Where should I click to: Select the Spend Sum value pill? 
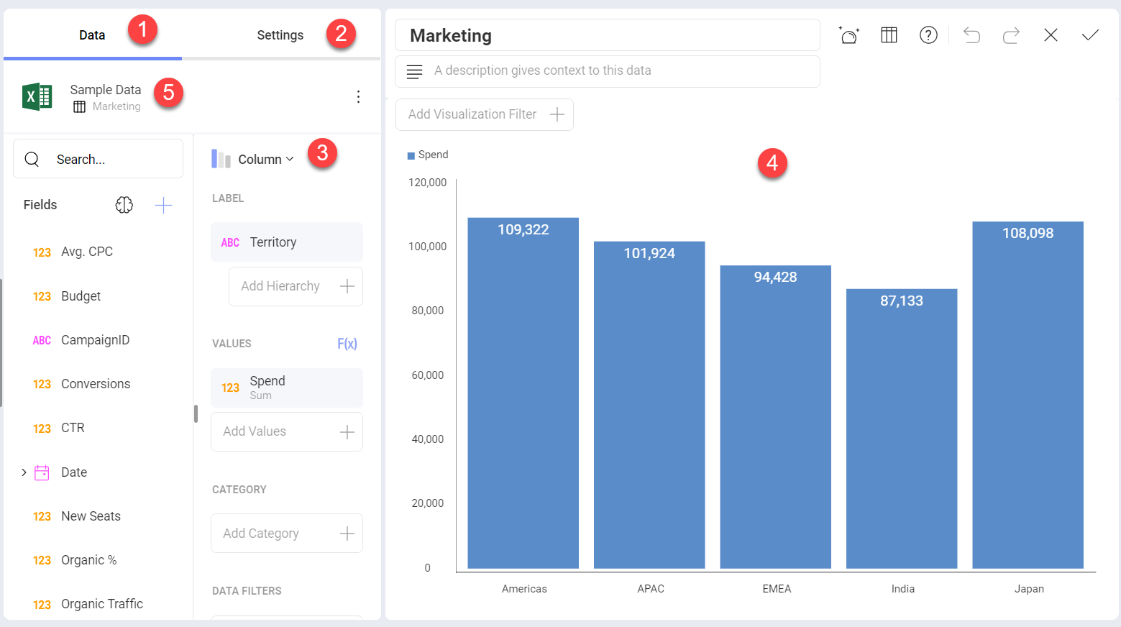coord(286,387)
